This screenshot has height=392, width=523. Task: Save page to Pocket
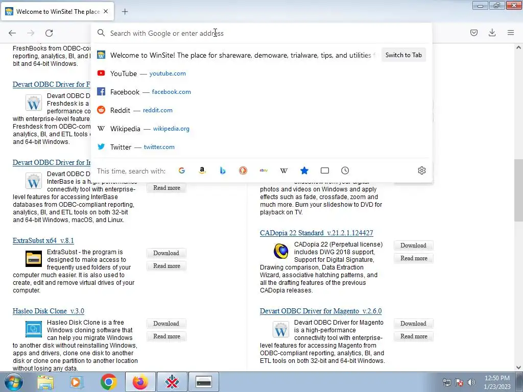473,33
